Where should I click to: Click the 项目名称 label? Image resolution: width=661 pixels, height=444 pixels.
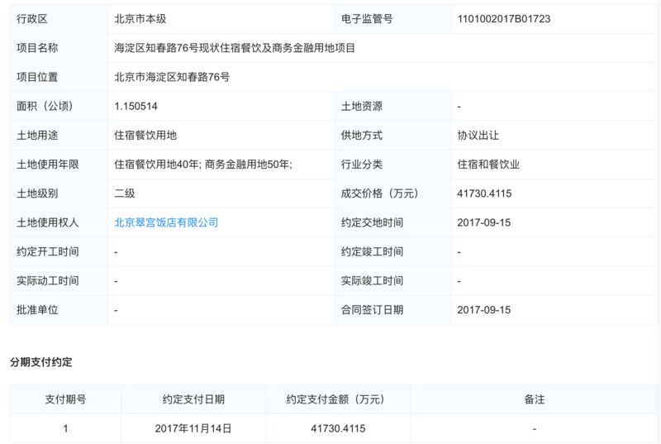(37, 48)
